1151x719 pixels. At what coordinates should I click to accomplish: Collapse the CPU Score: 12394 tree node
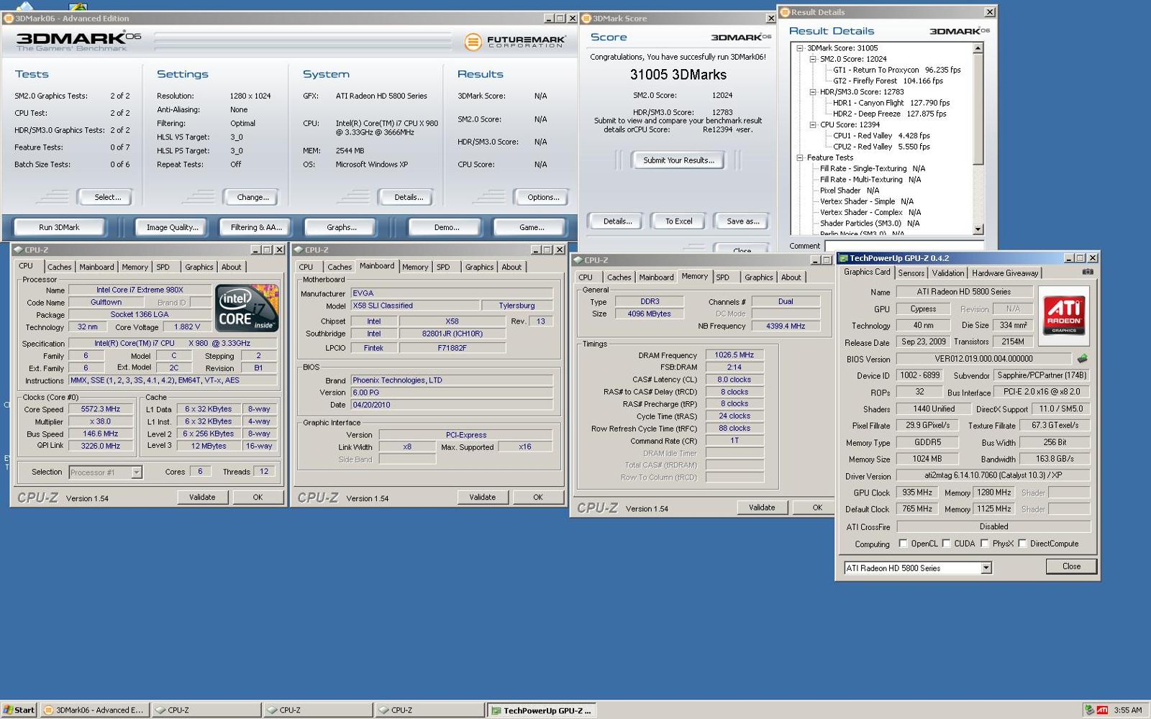point(813,124)
